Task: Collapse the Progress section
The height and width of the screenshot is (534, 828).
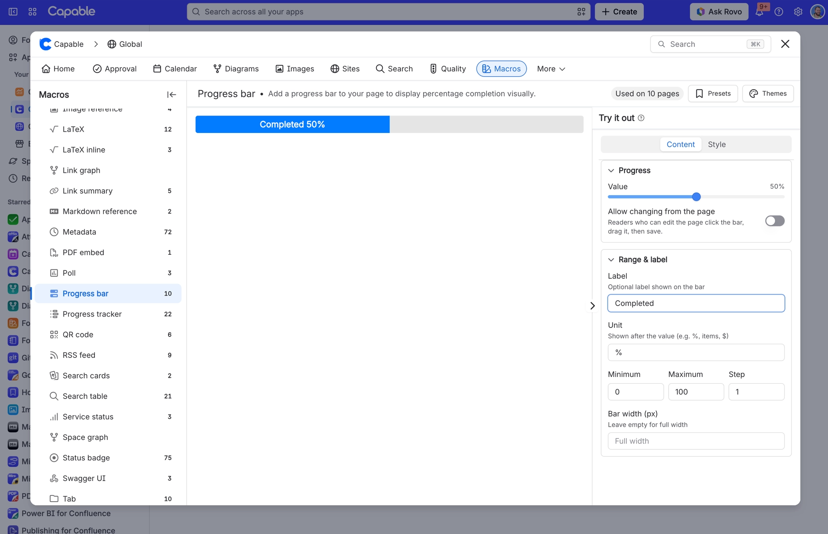Action: click(x=611, y=171)
